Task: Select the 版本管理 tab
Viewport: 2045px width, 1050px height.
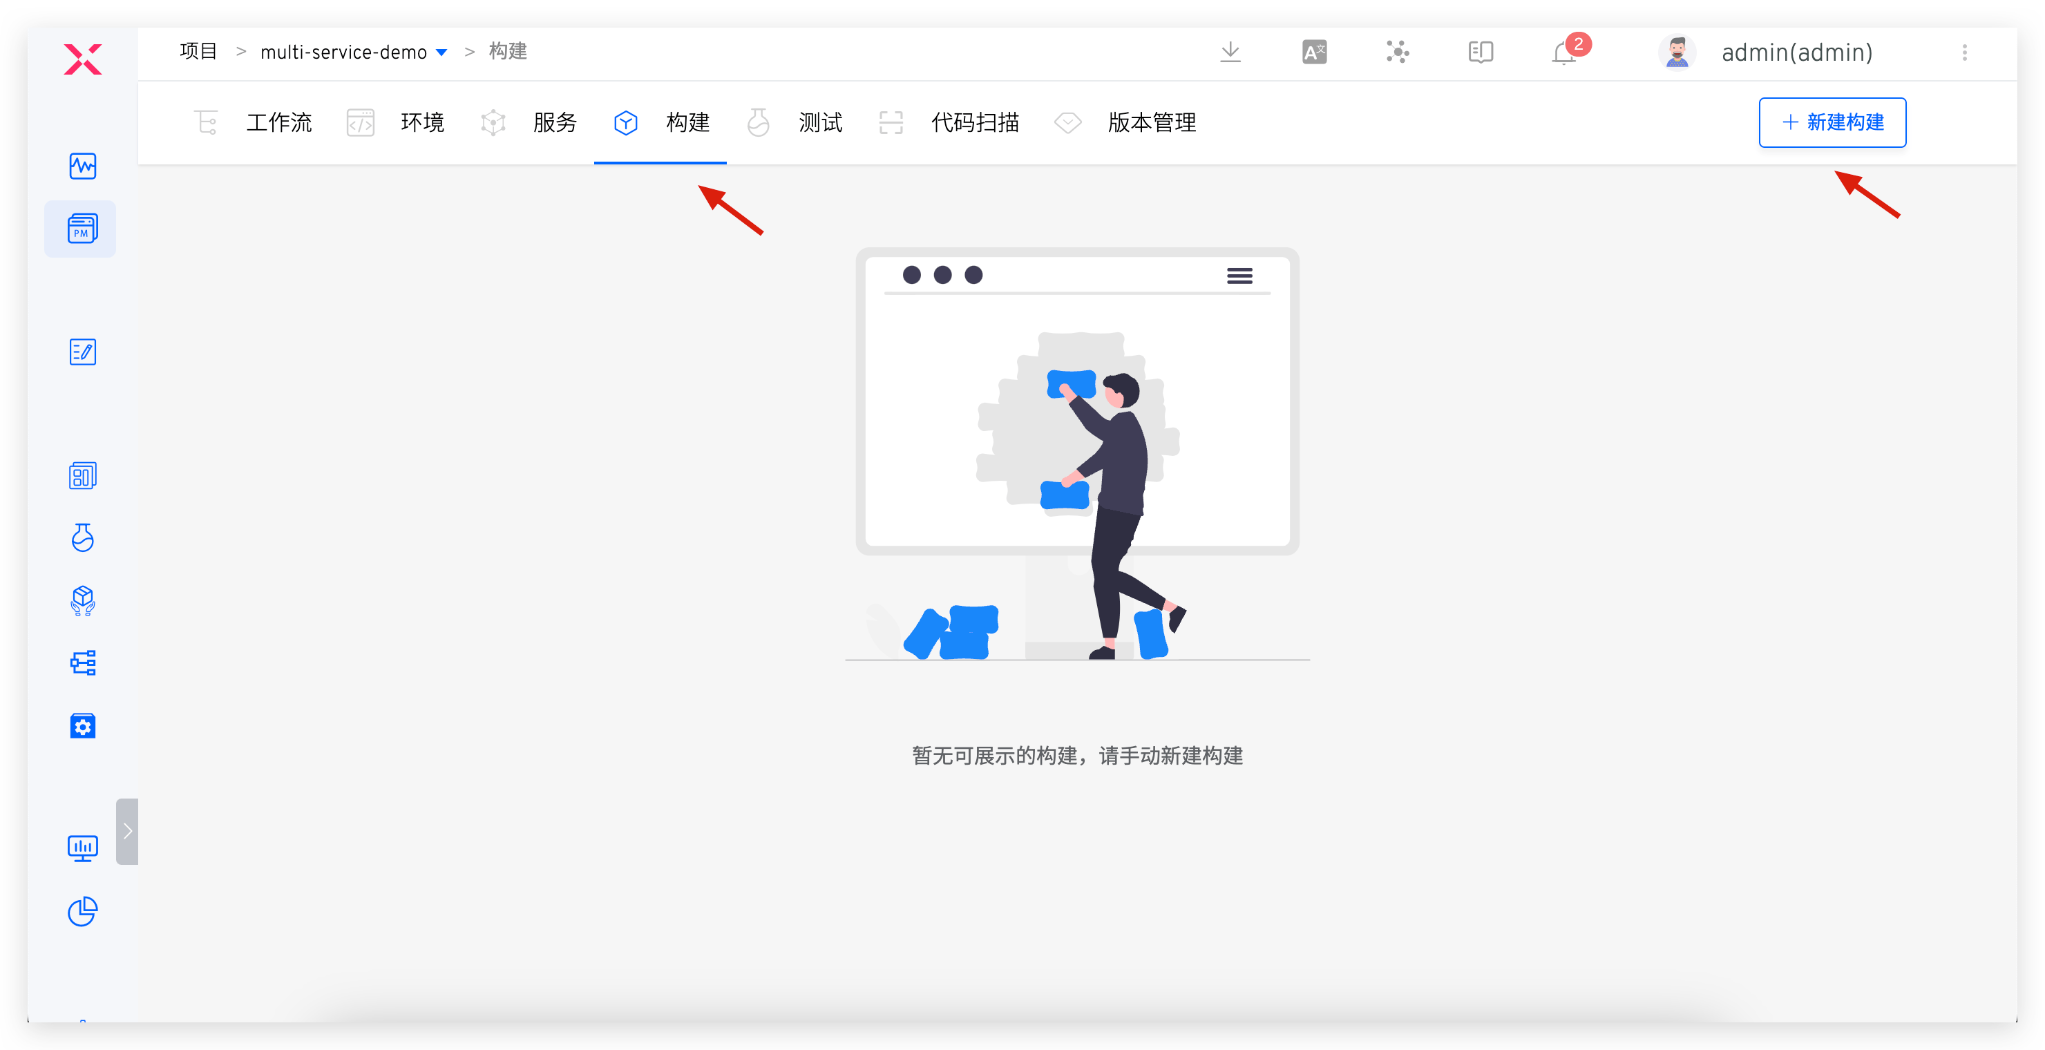Action: (1151, 123)
